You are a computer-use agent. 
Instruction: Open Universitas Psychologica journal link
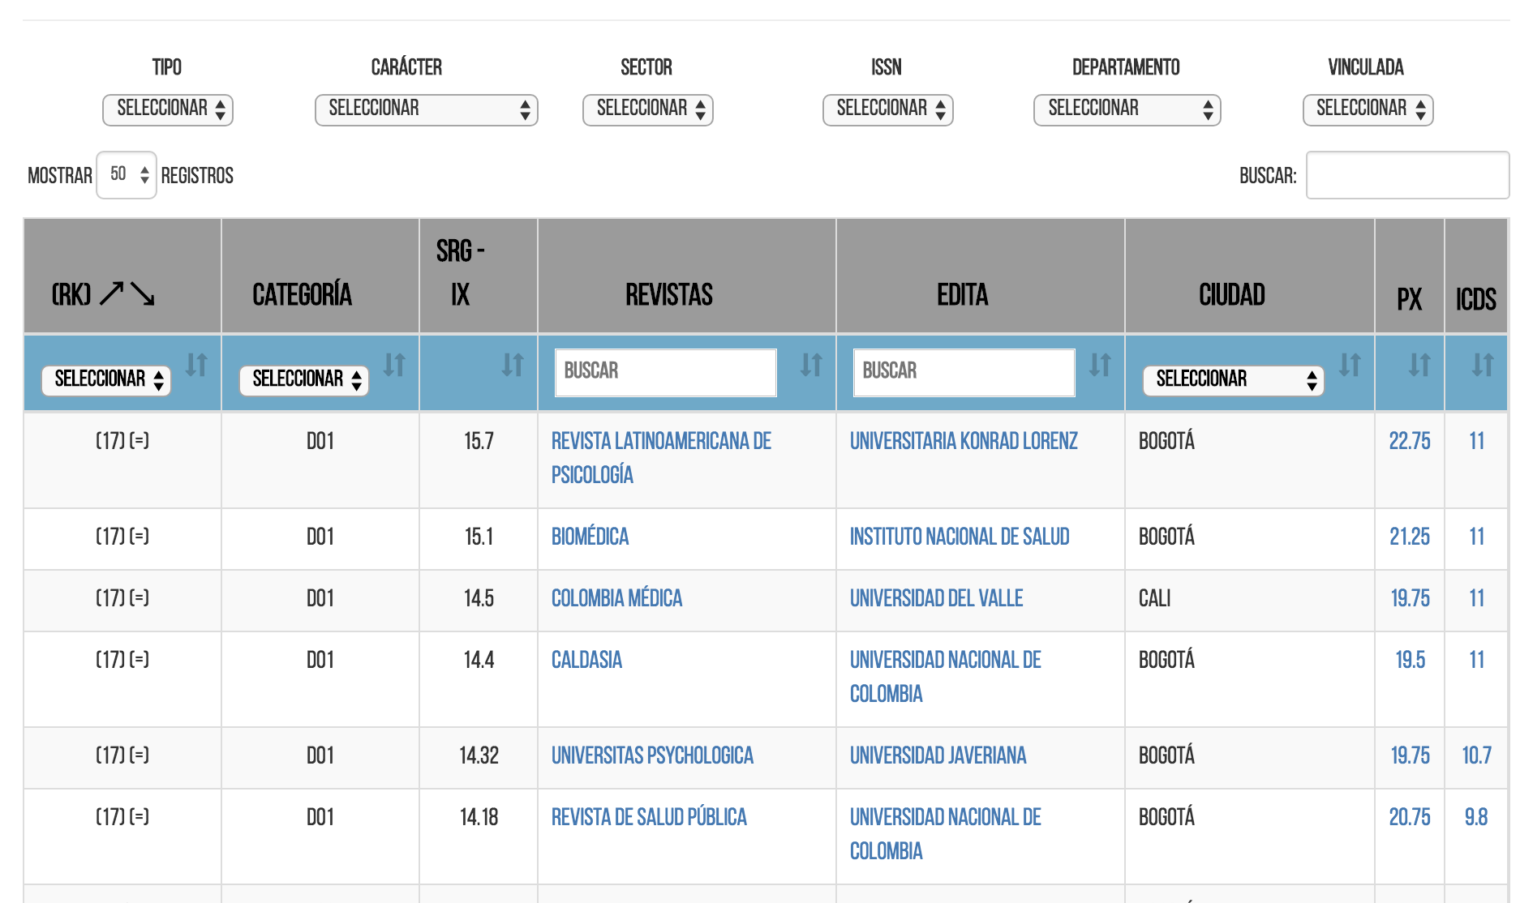(x=652, y=755)
